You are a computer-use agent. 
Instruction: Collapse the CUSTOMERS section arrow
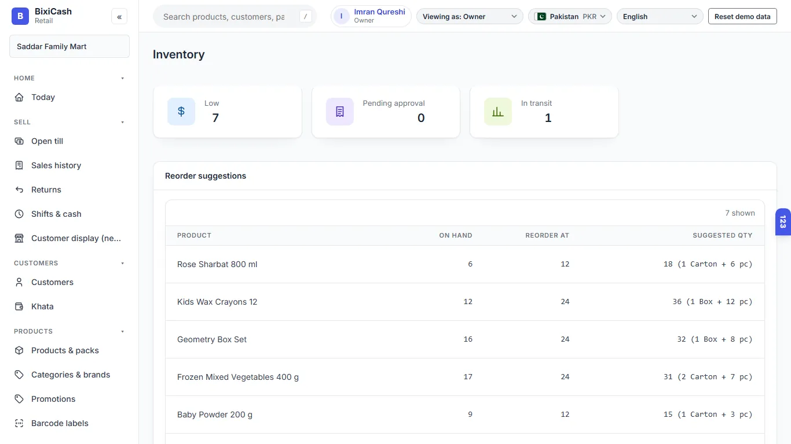122,263
